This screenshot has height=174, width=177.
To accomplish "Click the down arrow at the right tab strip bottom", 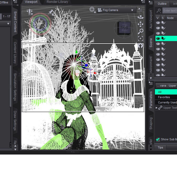I will click(151, 149).
